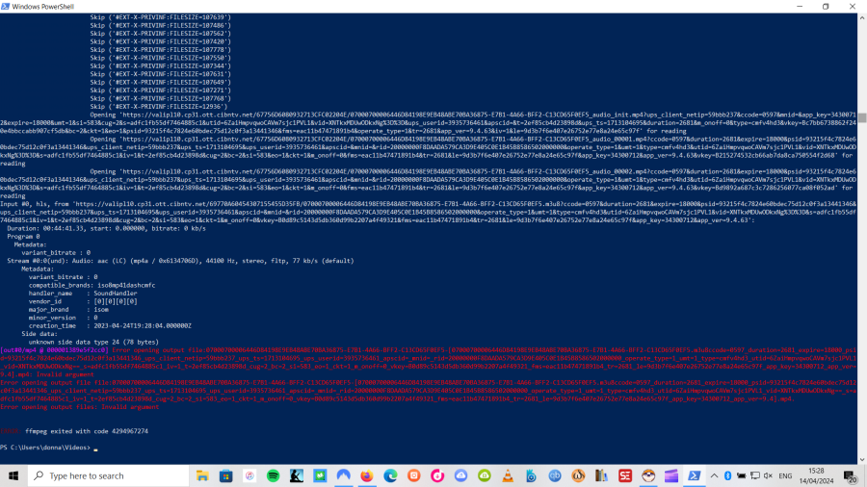Screen dimensions: 867x487
Task: Open File Explorer from the taskbar
Action: pos(202,476)
